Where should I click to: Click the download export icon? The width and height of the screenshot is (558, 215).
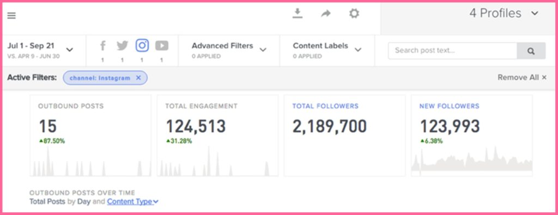pyautogui.click(x=297, y=14)
